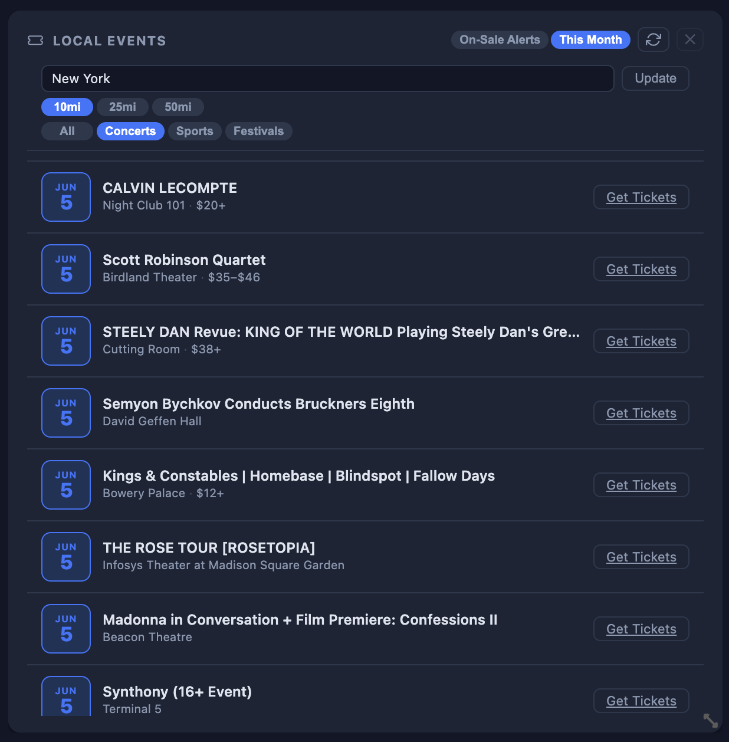Get tickets for Semyon Bychkov Bruckners Eighth

(641, 413)
